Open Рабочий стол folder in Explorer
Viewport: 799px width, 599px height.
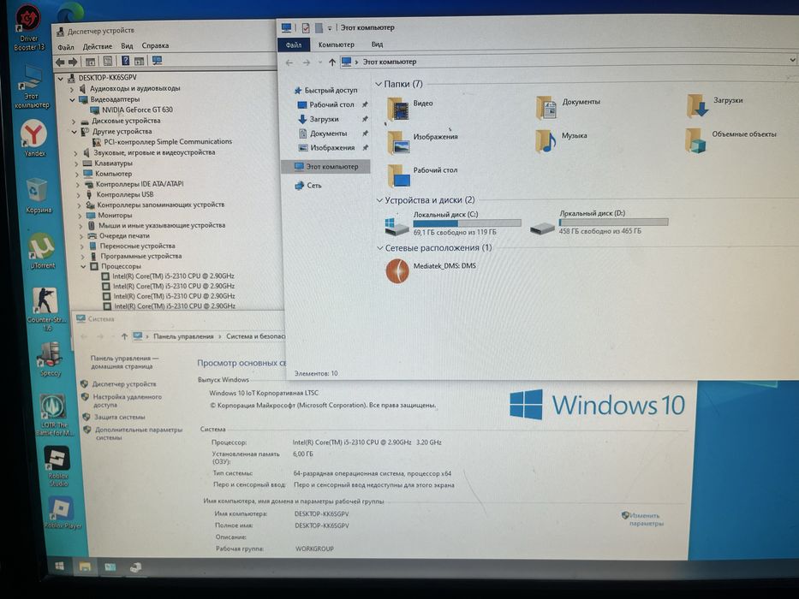(422, 175)
